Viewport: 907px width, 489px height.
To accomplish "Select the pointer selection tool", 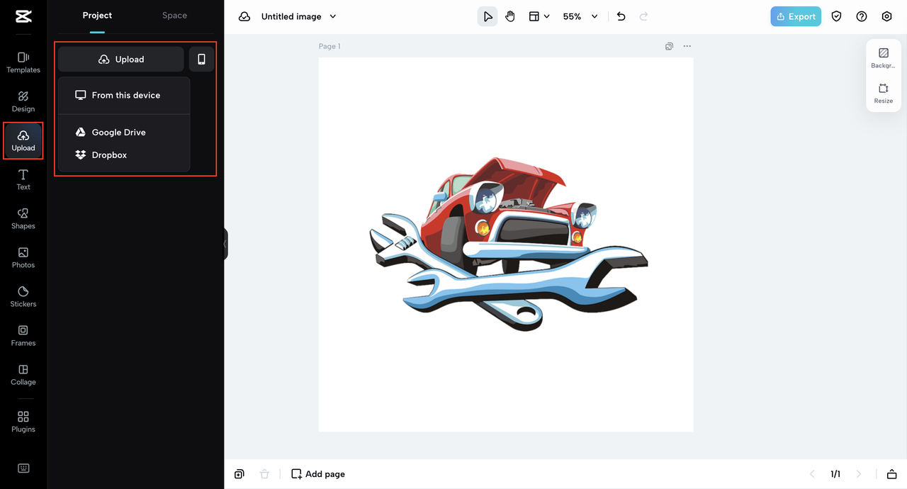I will coord(488,16).
